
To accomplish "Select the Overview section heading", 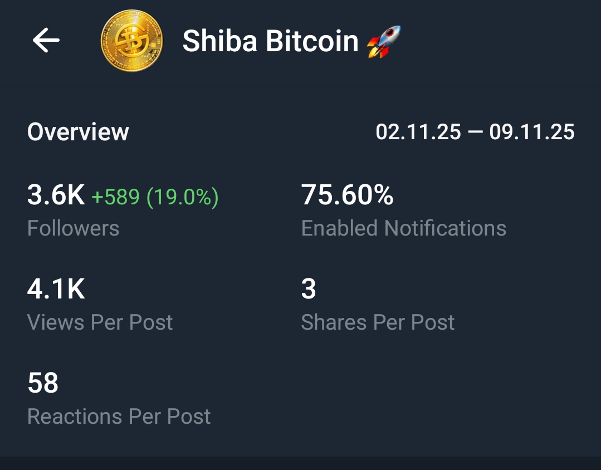I will click(78, 132).
